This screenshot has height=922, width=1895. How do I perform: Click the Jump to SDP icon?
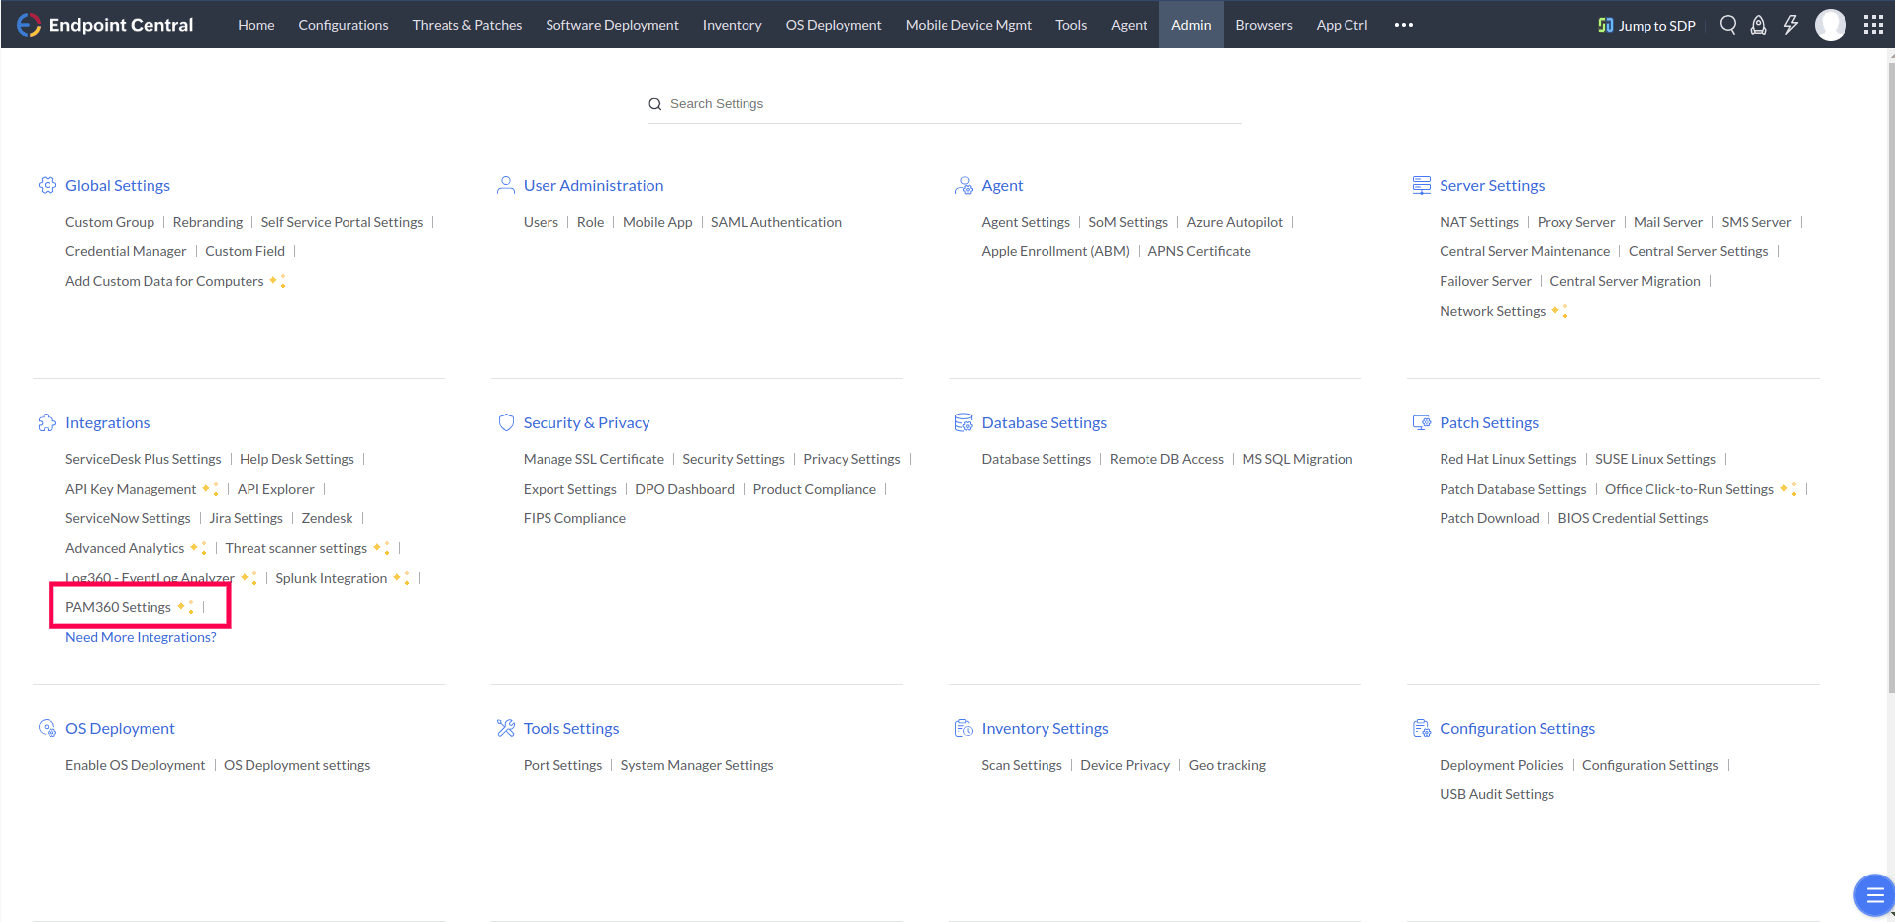[1606, 25]
